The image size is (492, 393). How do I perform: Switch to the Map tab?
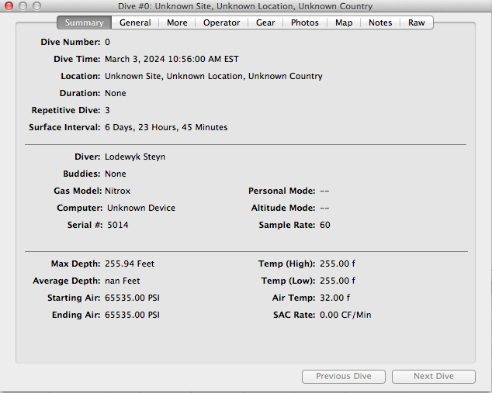pyautogui.click(x=344, y=22)
